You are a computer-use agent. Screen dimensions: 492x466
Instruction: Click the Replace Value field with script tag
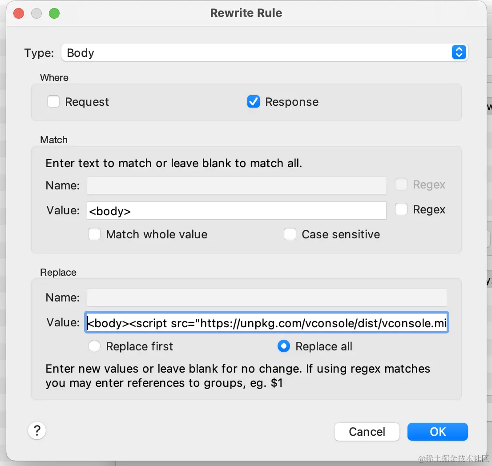267,322
